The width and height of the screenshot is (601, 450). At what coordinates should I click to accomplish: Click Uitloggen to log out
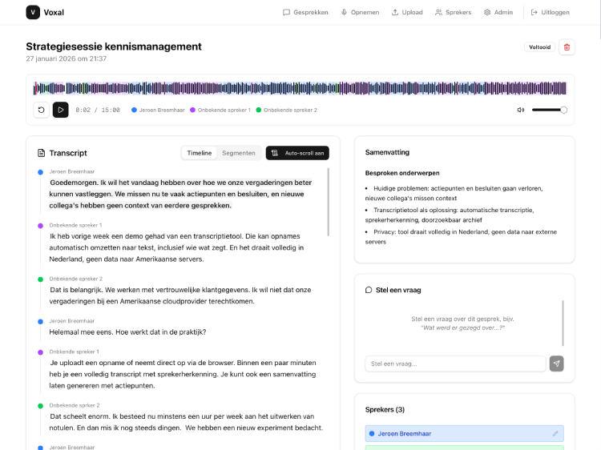tap(551, 12)
